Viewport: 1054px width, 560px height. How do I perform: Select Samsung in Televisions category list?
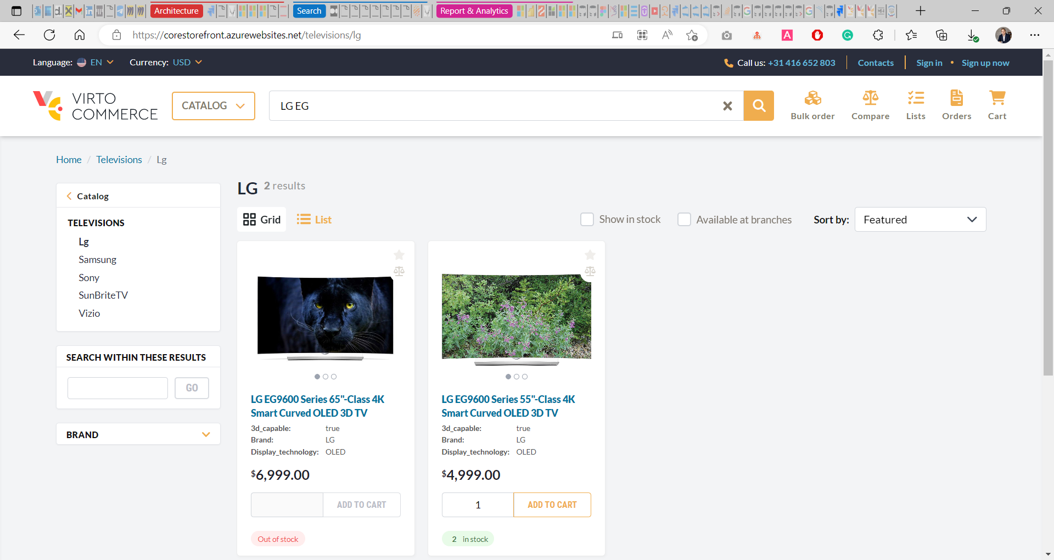click(x=97, y=260)
